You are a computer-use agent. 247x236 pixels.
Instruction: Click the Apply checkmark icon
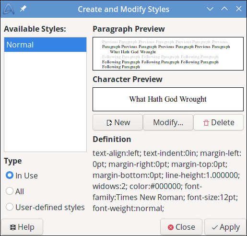[x=215, y=227]
